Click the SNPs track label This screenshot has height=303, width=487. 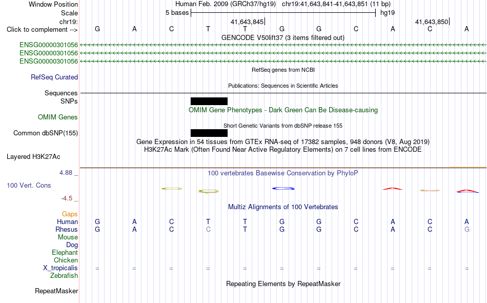(69, 102)
